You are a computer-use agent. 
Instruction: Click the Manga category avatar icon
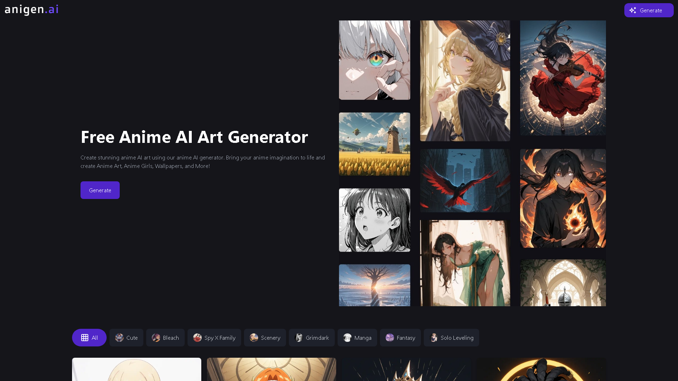(x=347, y=338)
